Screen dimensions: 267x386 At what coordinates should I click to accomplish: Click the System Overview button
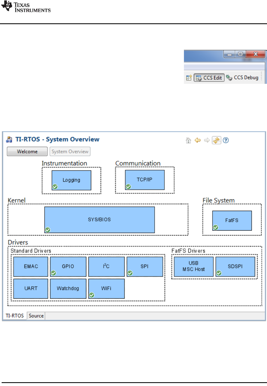(70, 151)
